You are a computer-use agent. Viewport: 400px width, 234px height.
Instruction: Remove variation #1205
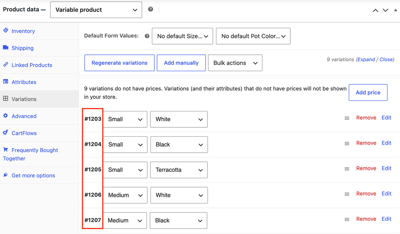[366, 168]
